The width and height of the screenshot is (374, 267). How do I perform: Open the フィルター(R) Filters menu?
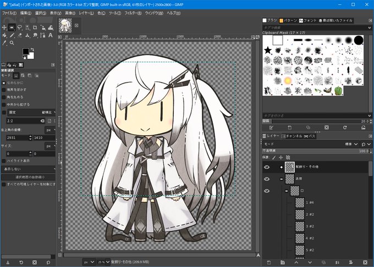pyautogui.click(x=133, y=13)
